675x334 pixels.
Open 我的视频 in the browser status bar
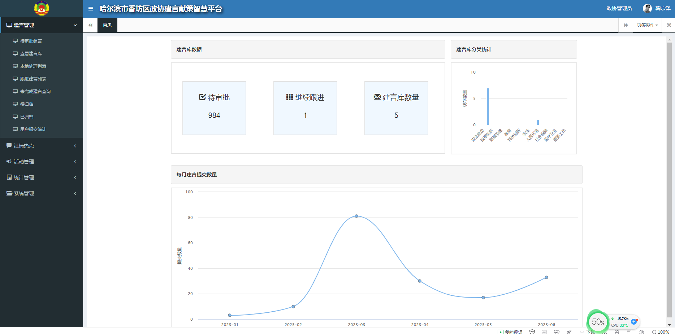(510, 332)
